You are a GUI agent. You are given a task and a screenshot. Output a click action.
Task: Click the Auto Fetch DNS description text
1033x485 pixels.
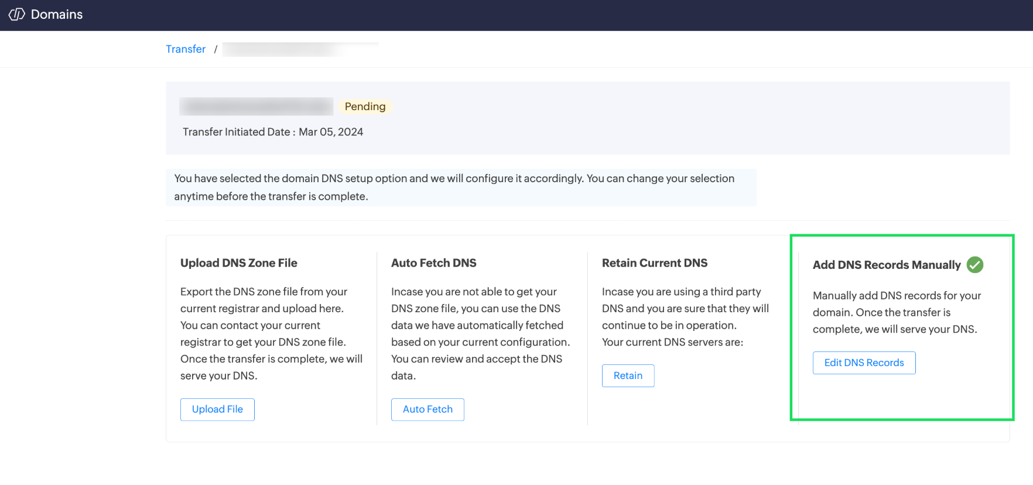(x=480, y=333)
